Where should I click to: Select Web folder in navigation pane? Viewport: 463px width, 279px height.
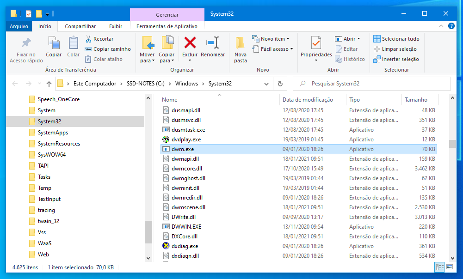click(x=43, y=254)
